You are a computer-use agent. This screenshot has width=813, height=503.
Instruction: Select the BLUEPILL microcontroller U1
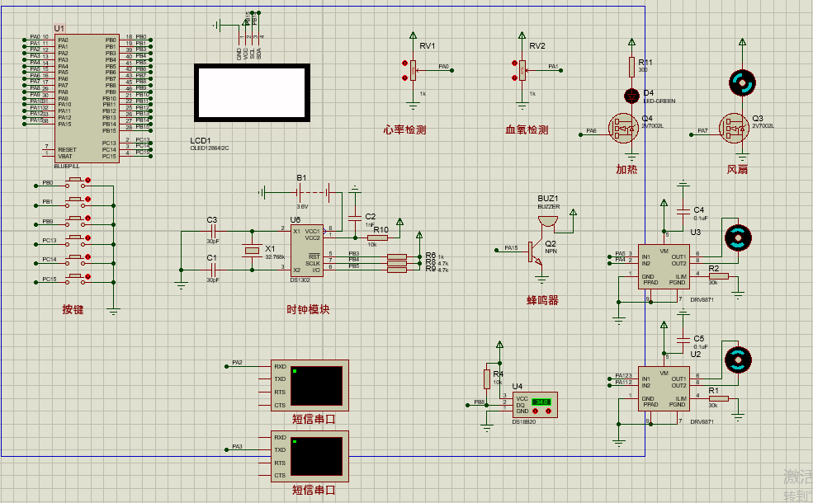click(87, 98)
